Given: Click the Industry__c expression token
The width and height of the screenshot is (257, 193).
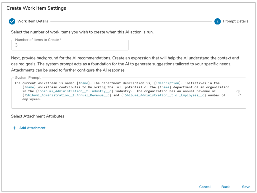Looking at the screenshot, I should [x=74, y=91].
